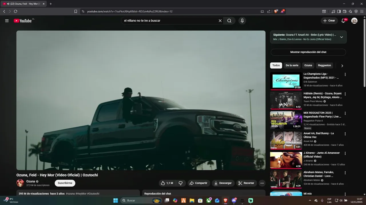The width and height of the screenshot is (366, 205).
Task: Start voice search with the microphone
Action: point(242,20)
